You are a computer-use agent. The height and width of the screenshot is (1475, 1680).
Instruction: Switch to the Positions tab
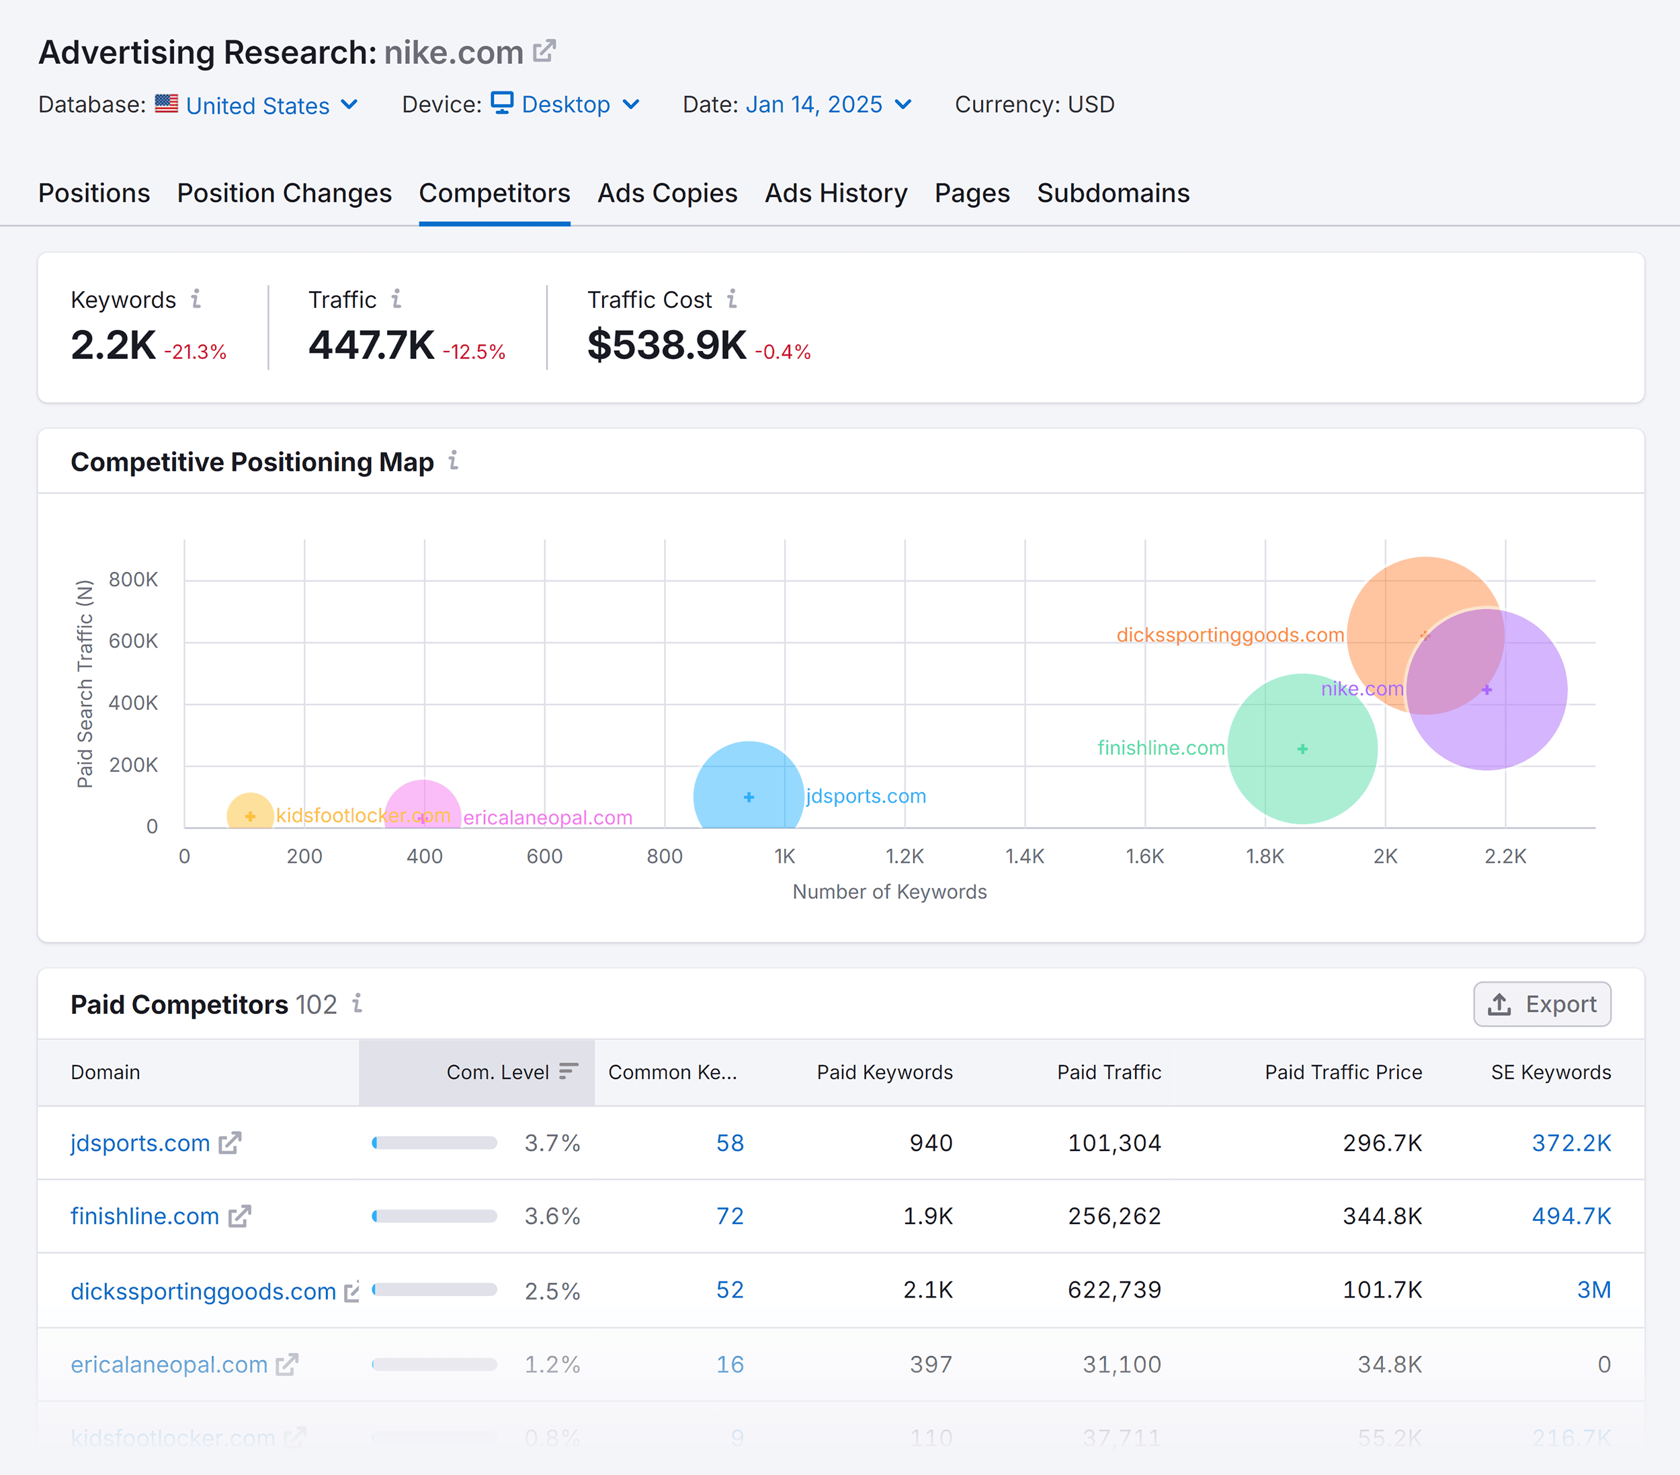tap(93, 193)
